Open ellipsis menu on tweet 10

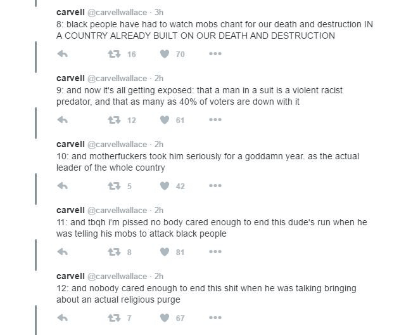[x=215, y=186]
